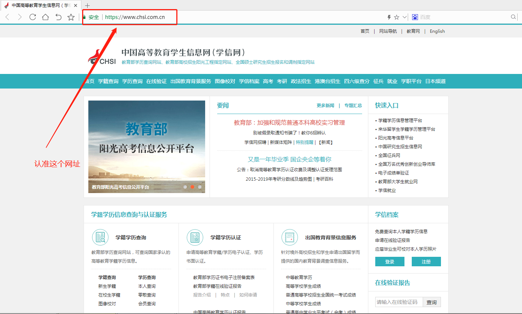Open 学历查询 in the teal navigation bar

(x=133, y=81)
